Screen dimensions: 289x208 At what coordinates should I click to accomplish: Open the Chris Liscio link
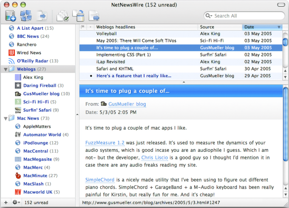coord(154,158)
